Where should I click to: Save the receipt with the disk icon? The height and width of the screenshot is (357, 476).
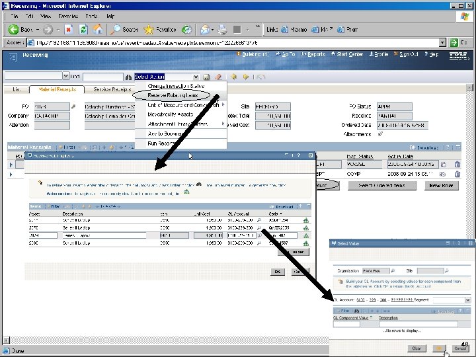[x=206, y=77]
